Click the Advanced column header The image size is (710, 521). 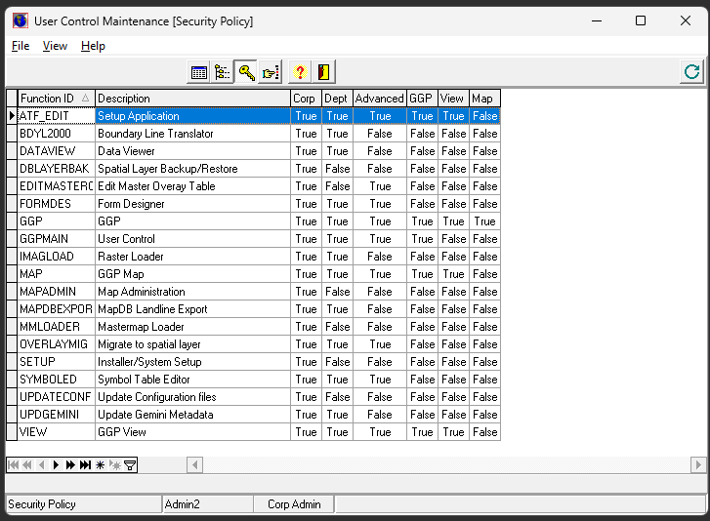point(380,99)
